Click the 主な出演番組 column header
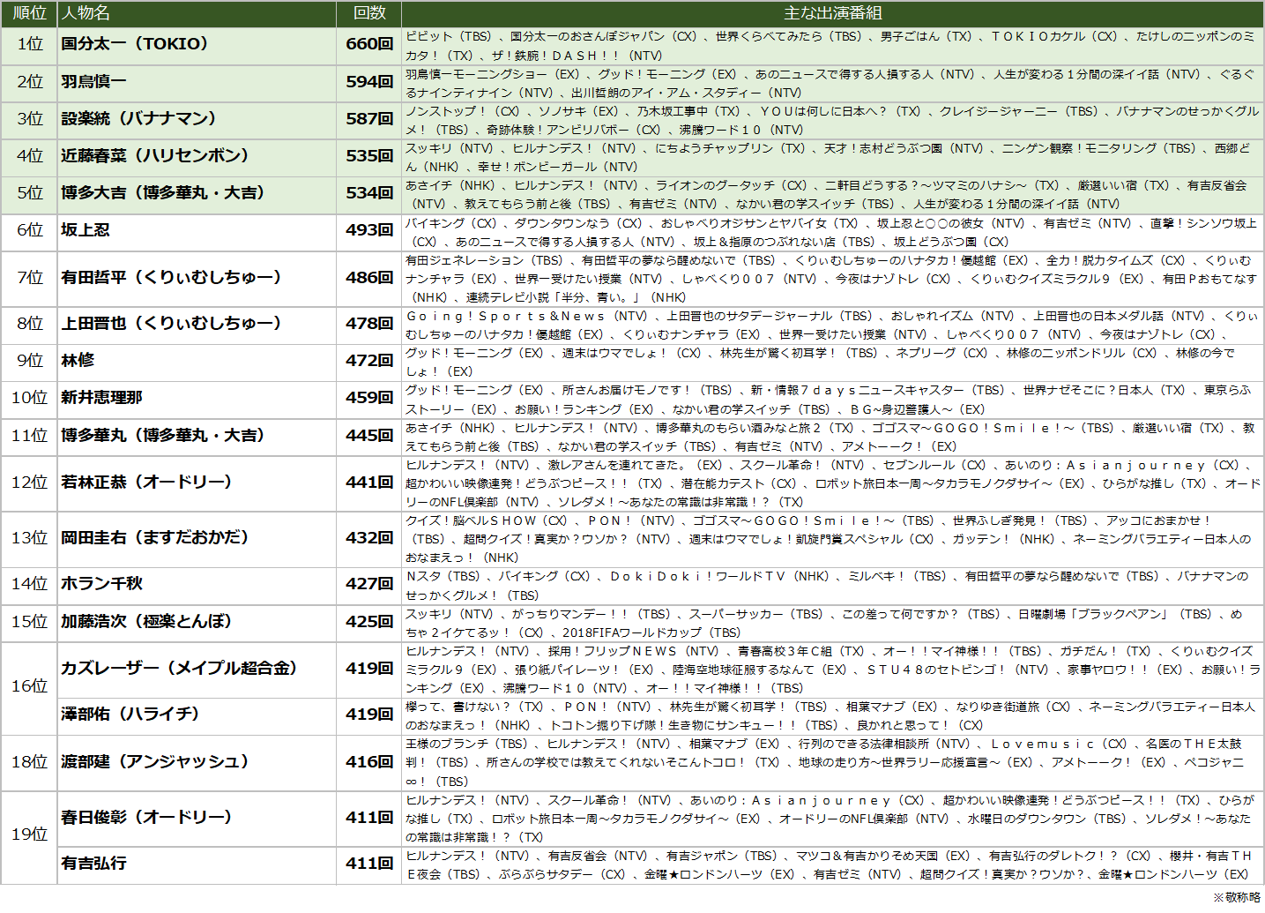This screenshot has height=913, width=1265. (832, 13)
